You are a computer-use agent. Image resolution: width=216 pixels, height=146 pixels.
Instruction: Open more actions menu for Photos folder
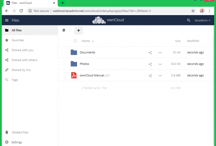tap(160, 64)
